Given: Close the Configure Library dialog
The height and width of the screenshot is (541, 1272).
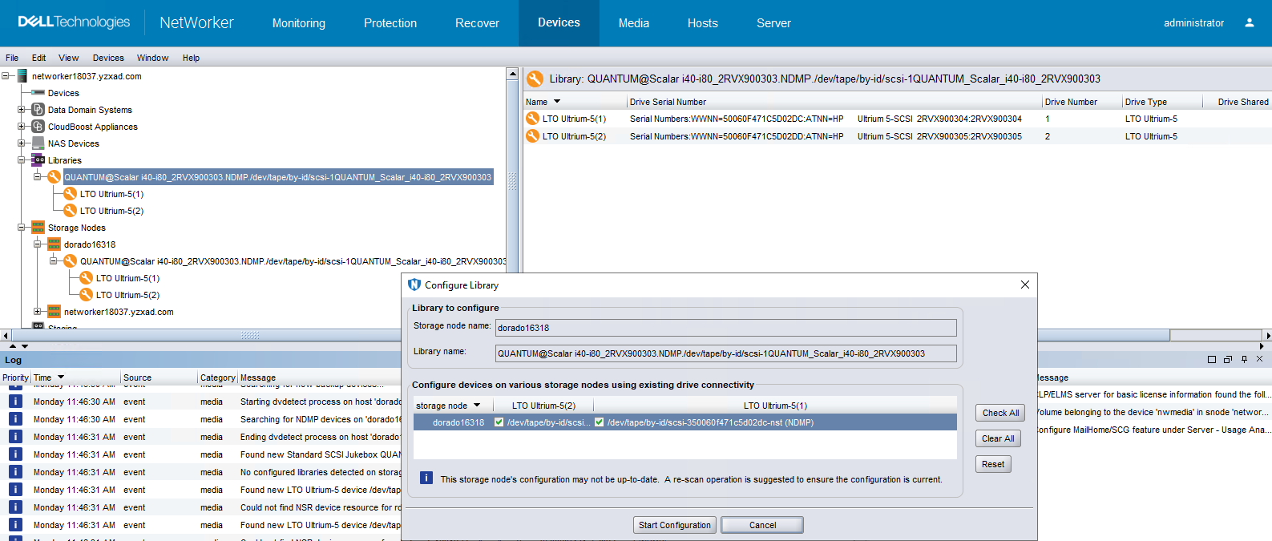Looking at the screenshot, I should (1025, 285).
